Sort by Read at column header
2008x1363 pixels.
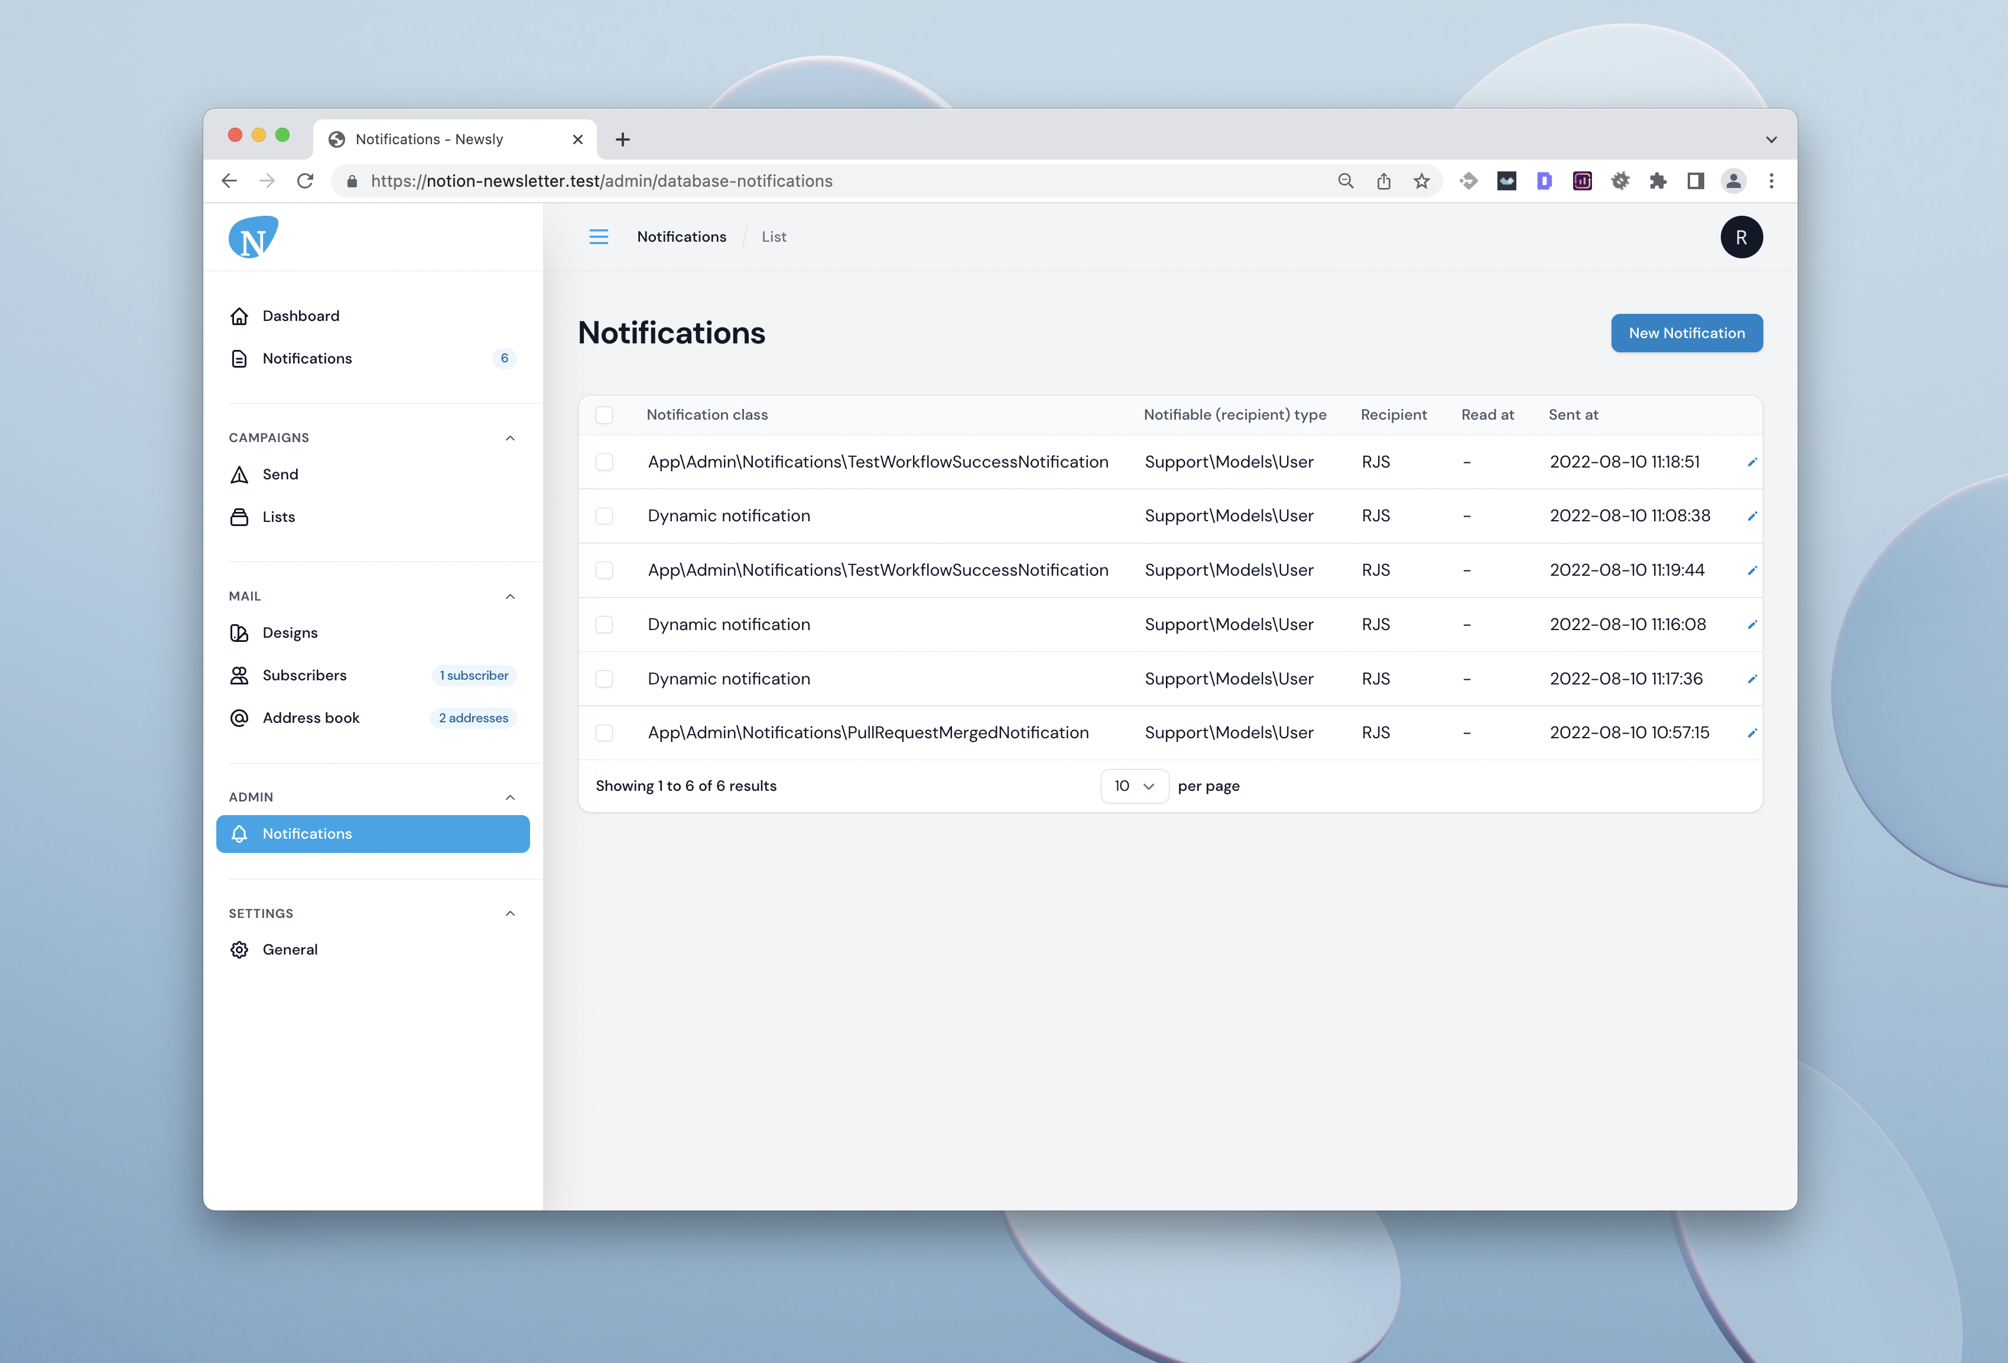click(x=1487, y=415)
